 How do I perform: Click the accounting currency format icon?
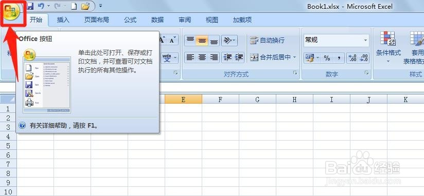point(310,57)
